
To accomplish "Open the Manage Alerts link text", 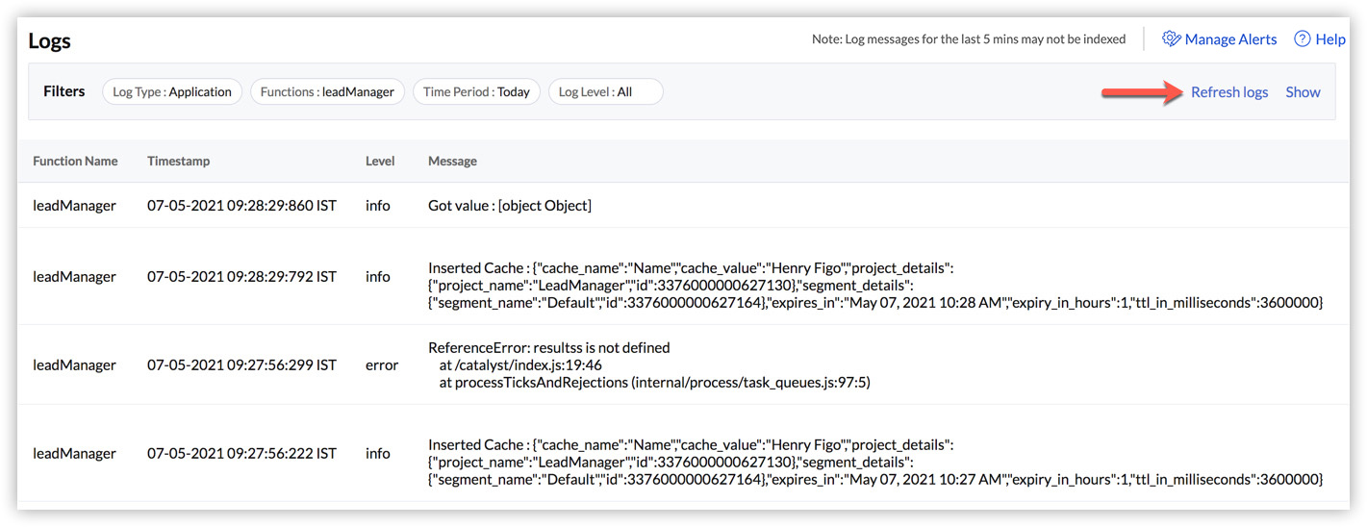I will [x=1230, y=39].
